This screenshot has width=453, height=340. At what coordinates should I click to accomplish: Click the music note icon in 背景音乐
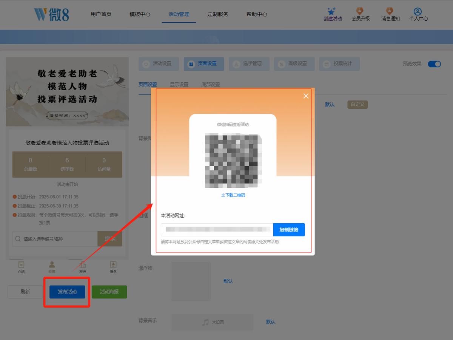tap(205, 322)
